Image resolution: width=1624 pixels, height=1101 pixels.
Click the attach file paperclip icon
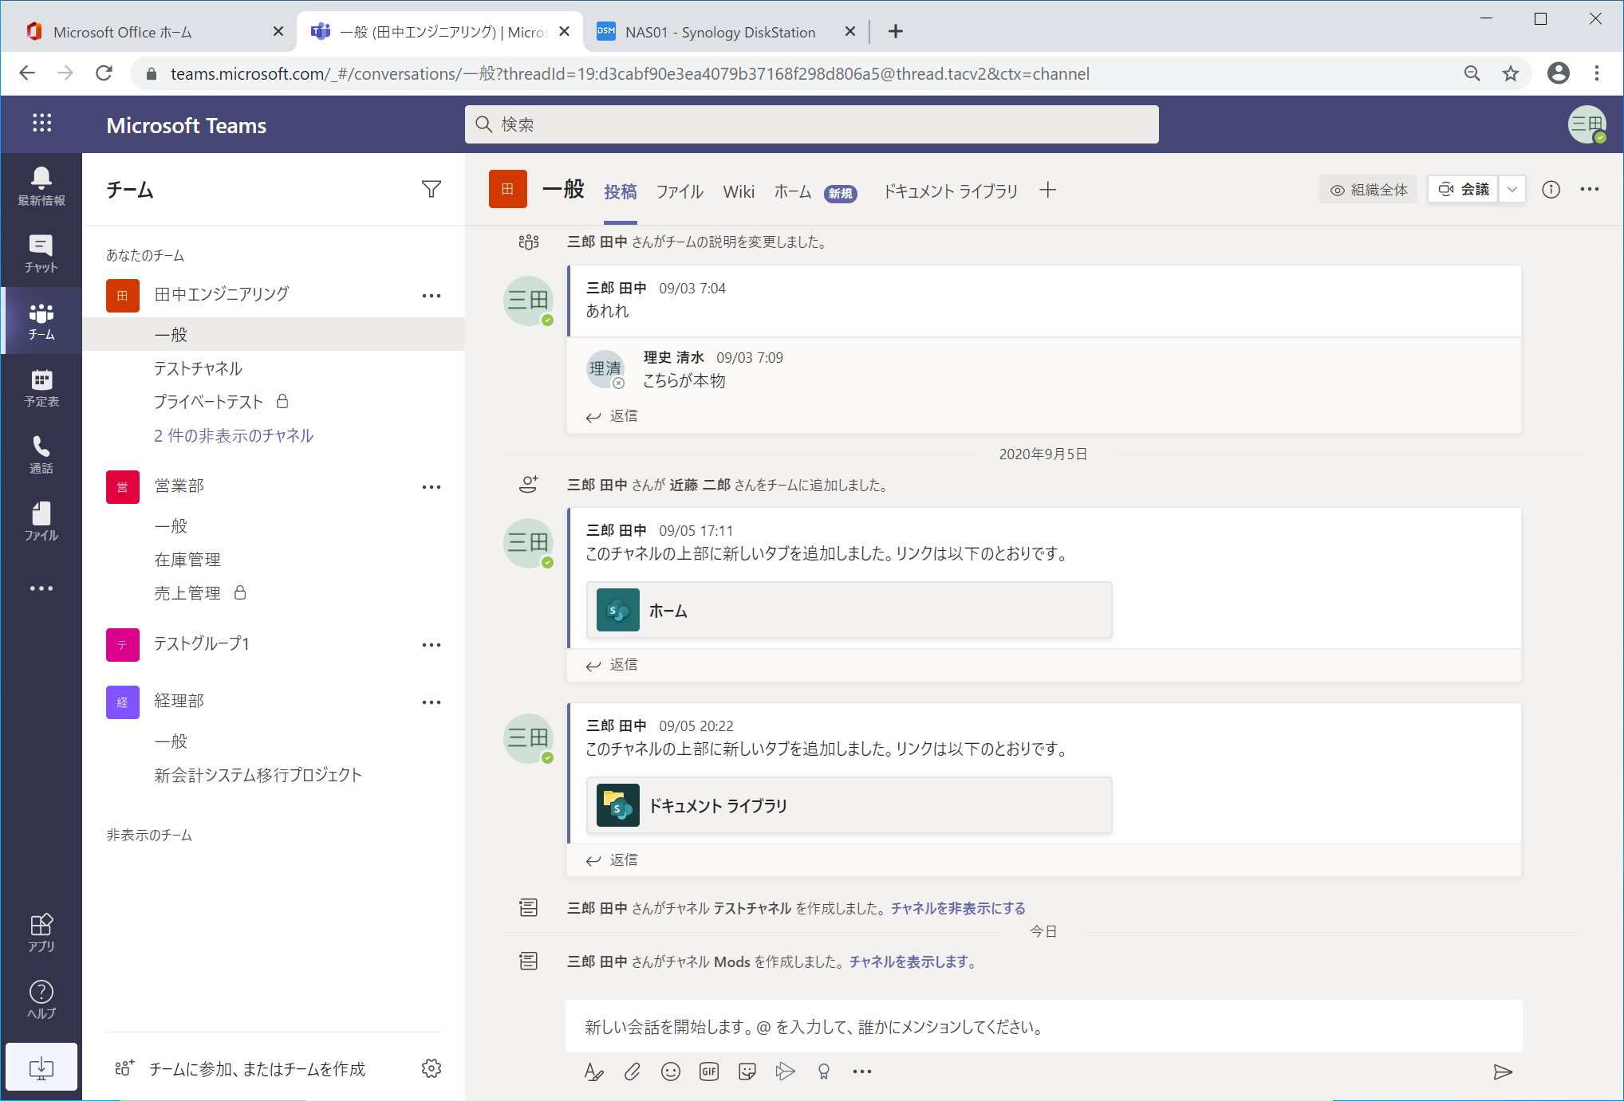[632, 1072]
